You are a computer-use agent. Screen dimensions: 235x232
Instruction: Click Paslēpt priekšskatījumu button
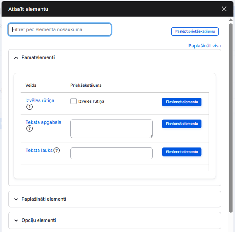195,31
